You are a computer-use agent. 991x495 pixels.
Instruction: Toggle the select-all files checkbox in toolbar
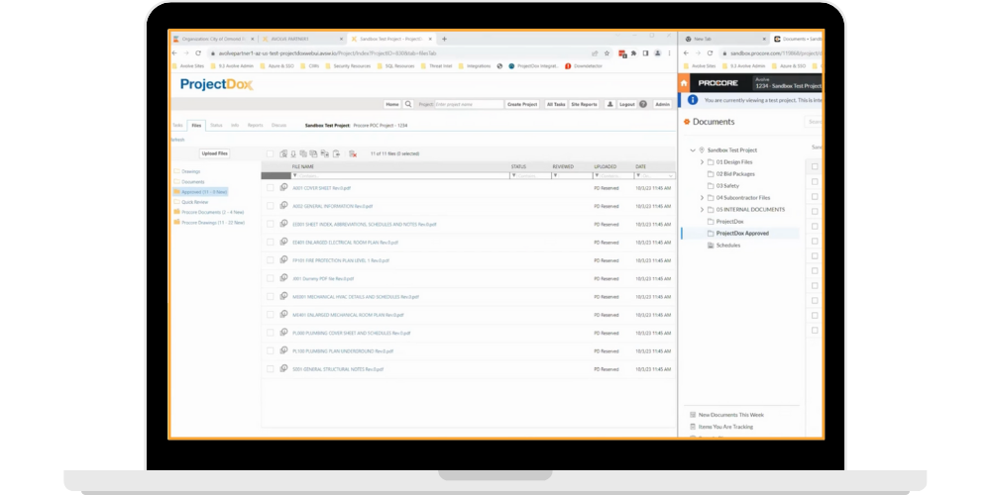coord(270,153)
